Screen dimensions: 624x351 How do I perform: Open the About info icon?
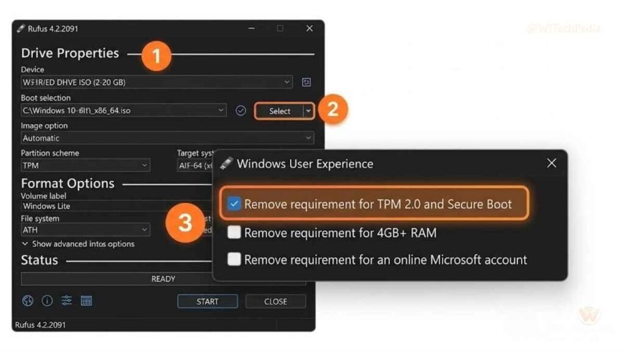pos(47,301)
